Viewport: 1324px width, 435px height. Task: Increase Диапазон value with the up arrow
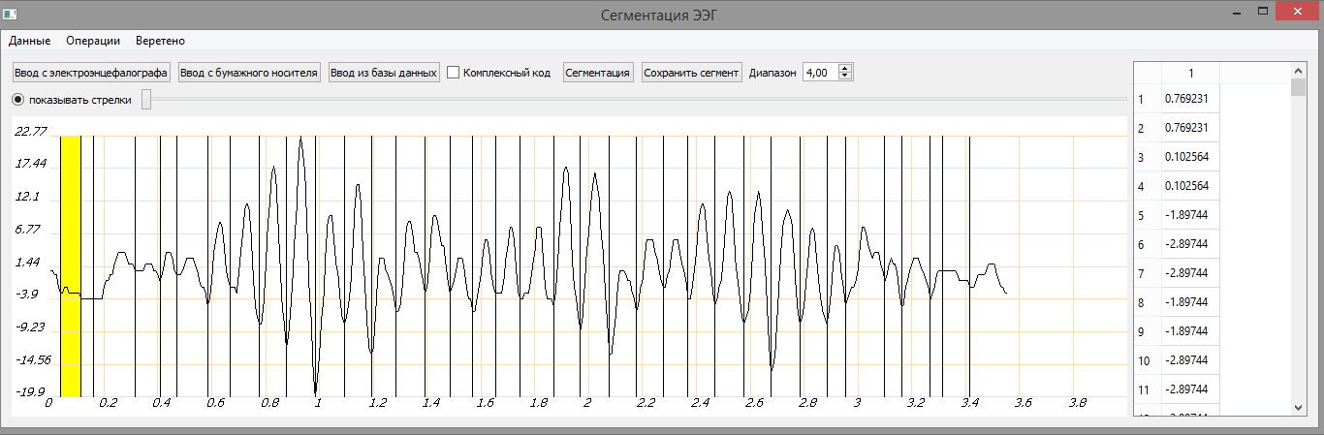845,68
